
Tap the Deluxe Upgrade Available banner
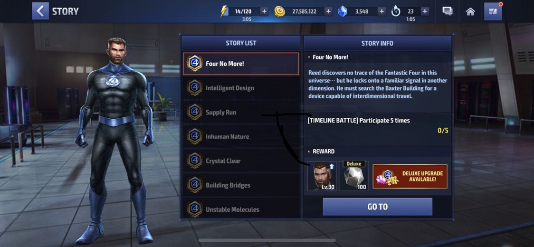(x=410, y=176)
